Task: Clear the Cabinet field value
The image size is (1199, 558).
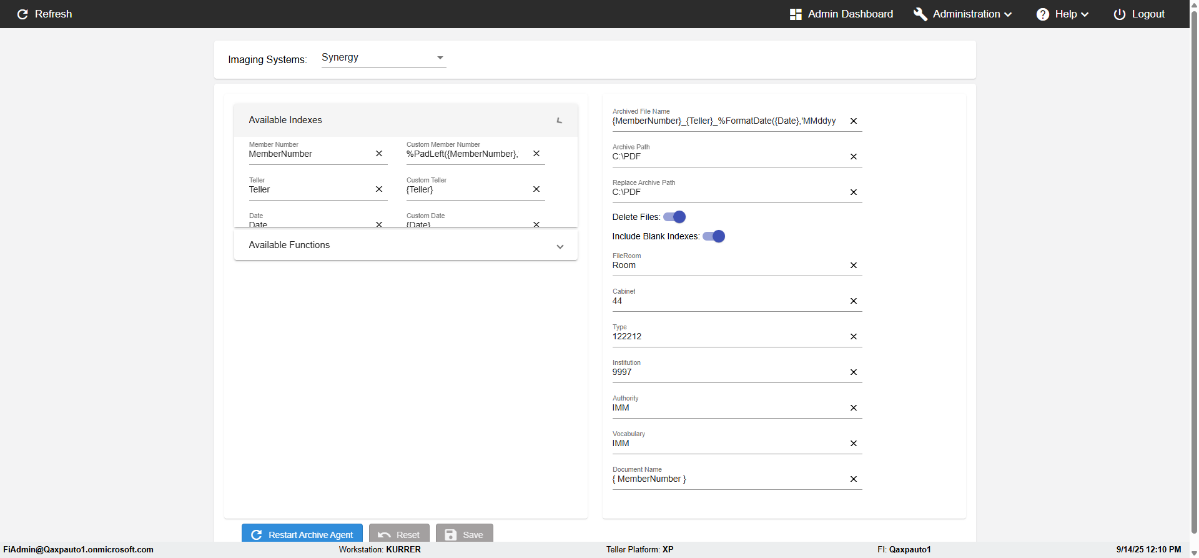Action: tap(854, 301)
